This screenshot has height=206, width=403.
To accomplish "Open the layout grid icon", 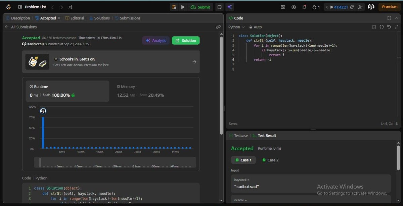I will pos(283,7).
